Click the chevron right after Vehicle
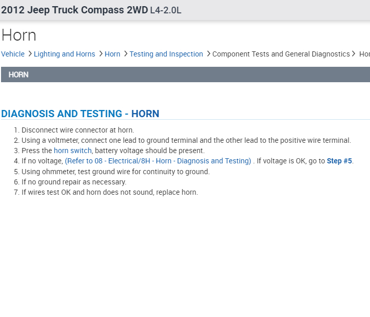 pyautogui.click(x=30, y=54)
